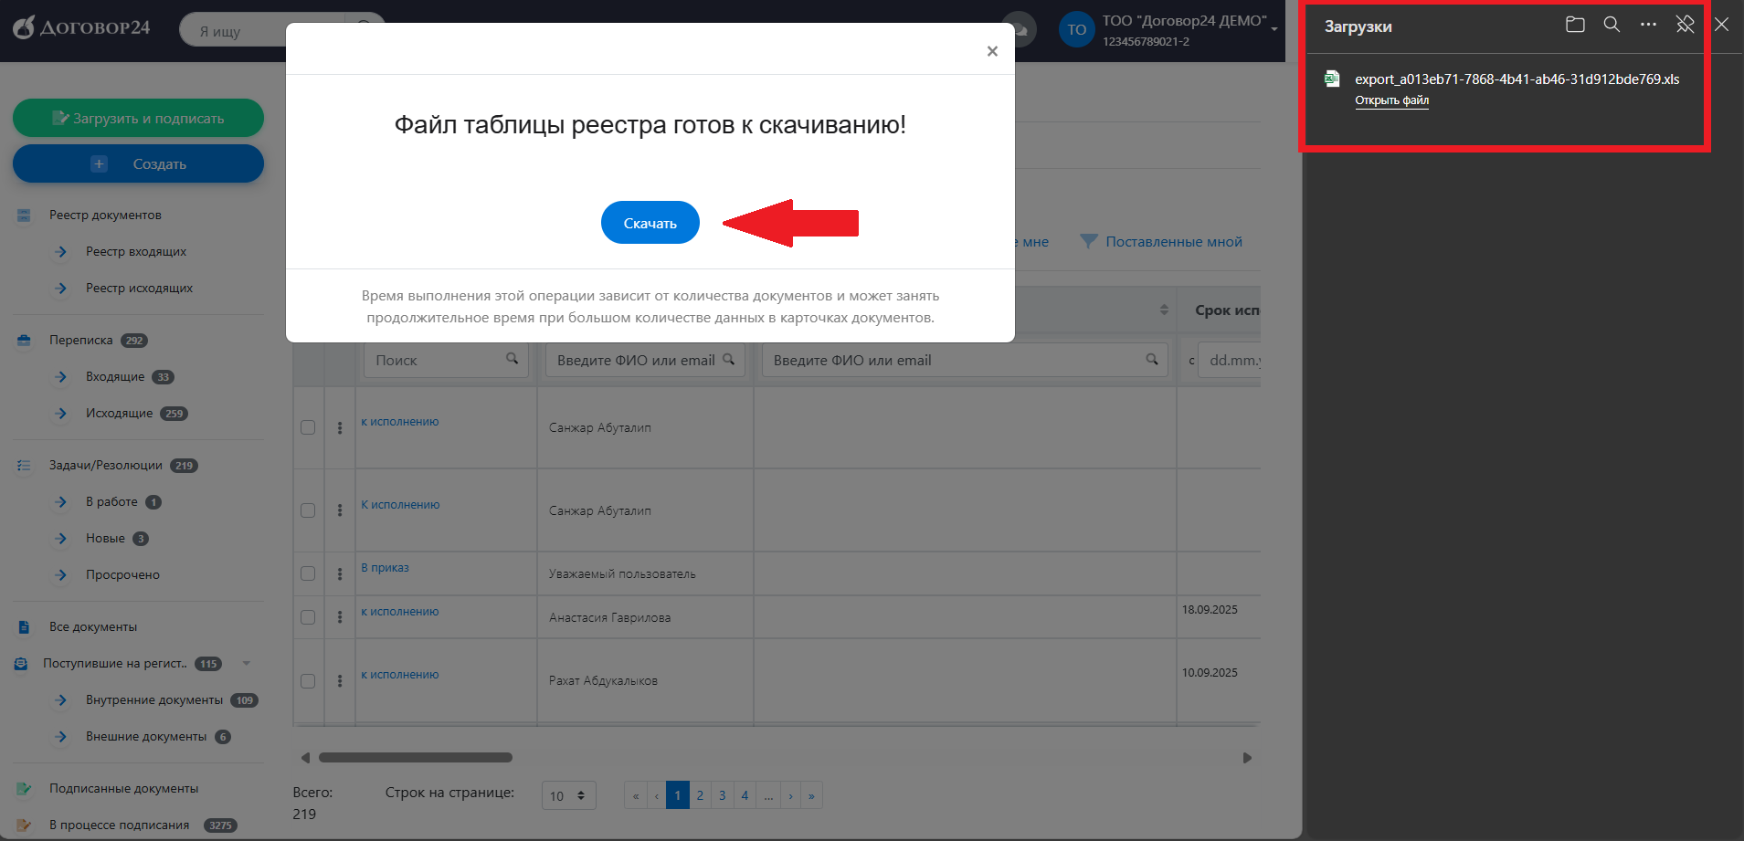Click the exported xls file icon
The height and width of the screenshot is (841, 1744).
pos(1333,79)
